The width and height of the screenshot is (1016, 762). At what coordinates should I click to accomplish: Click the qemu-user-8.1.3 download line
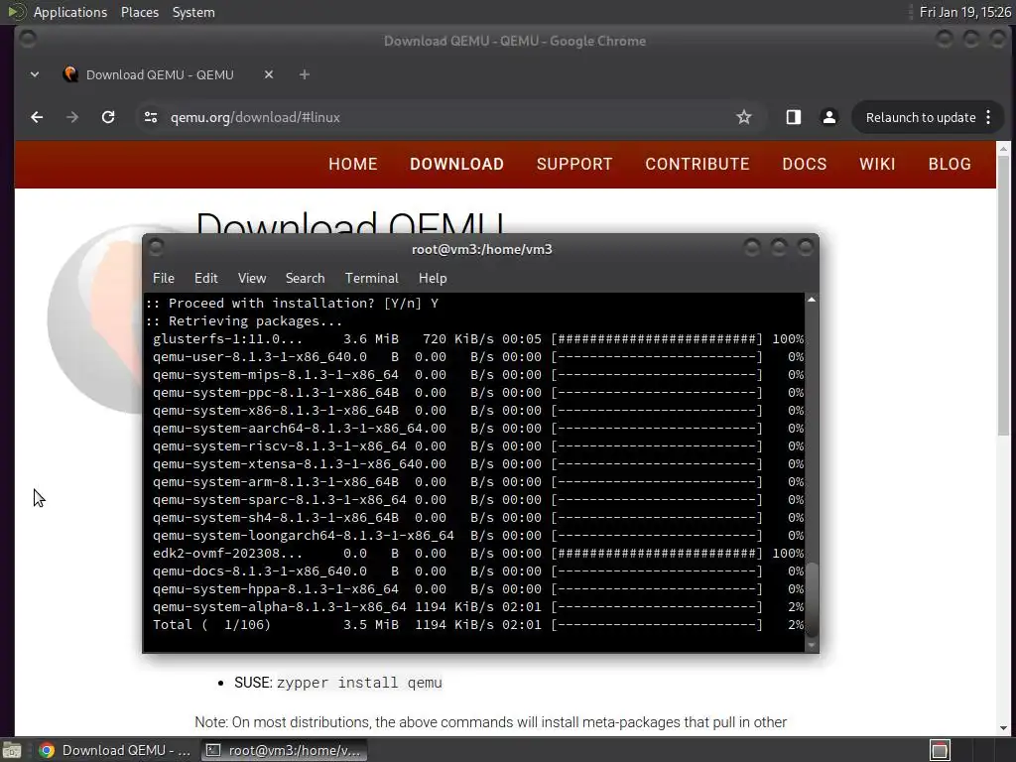478,357
